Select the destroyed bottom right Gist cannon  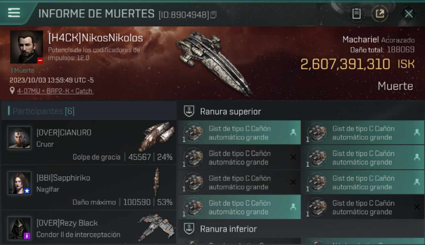363,207
